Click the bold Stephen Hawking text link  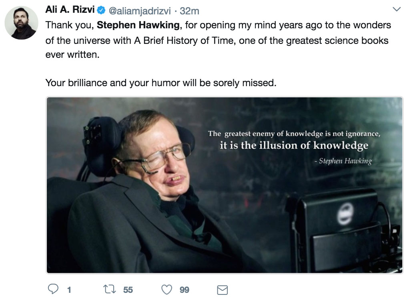[x=138, y=26]
